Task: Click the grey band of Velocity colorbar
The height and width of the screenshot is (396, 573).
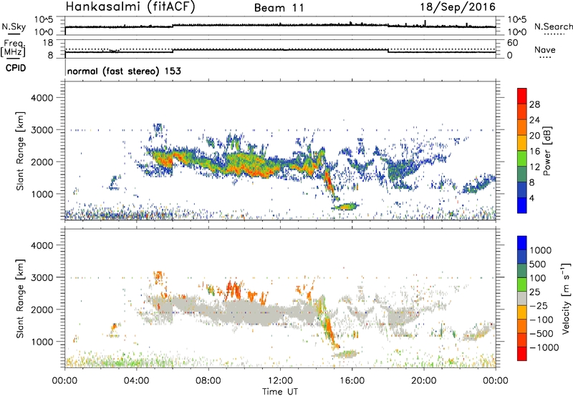Action: click(x=522, y=298)
